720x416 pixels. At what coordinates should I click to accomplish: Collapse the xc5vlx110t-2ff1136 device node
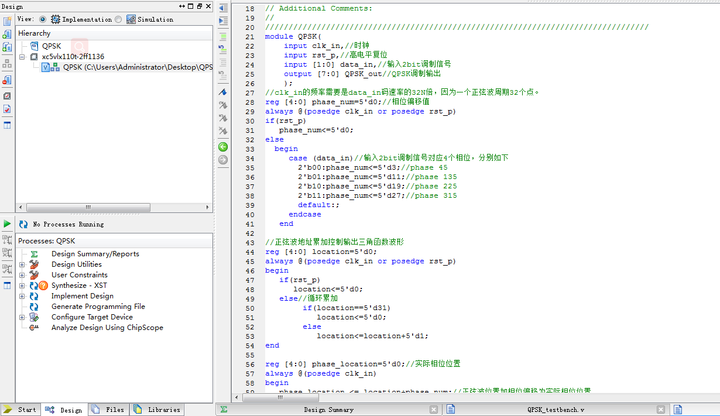[x=22, y=57]
